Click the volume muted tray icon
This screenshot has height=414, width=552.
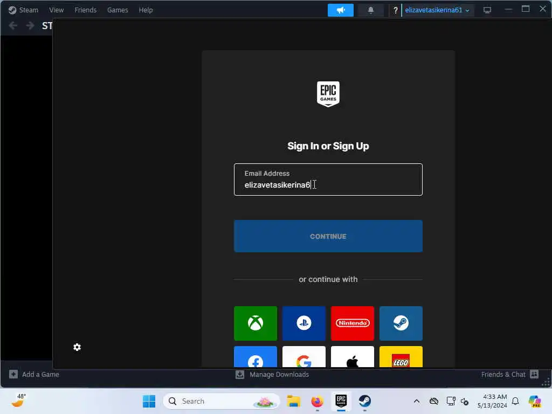[x=465, y=401]
